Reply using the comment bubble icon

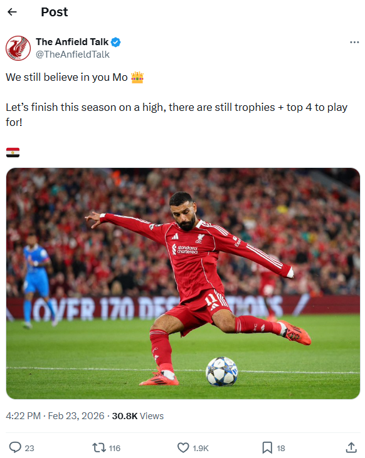click(15, 447)
